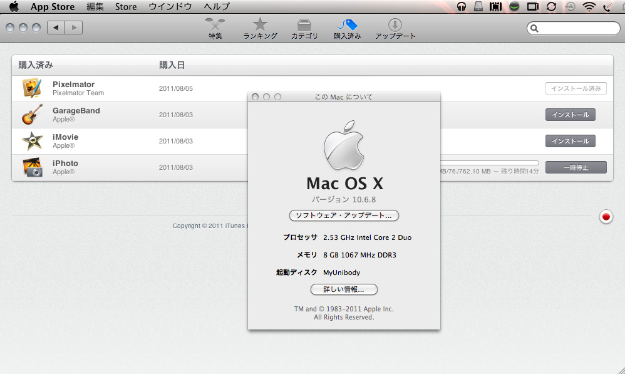The image size is (625, 374).
Task: Click the iMovie app name
Action: [x=65, y=137]
